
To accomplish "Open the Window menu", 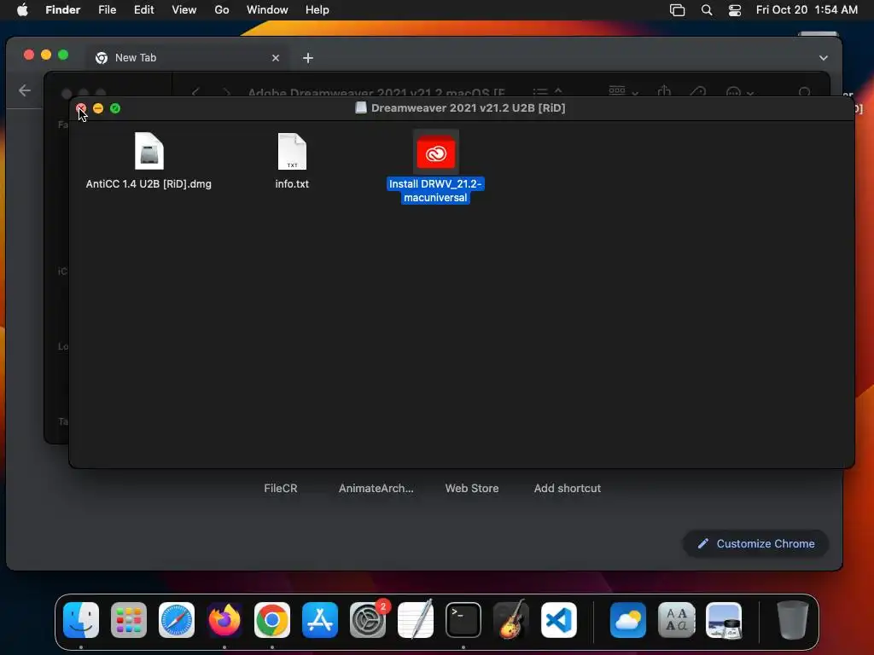I will click(x=267, y=10).
